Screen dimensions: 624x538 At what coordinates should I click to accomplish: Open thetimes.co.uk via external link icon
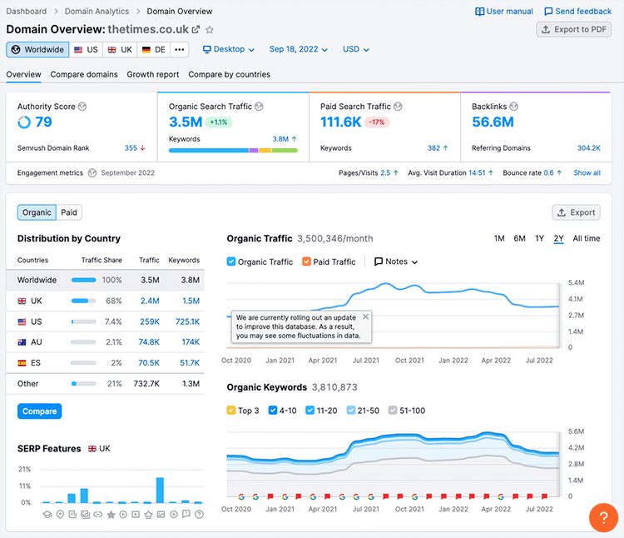[196, 29]
